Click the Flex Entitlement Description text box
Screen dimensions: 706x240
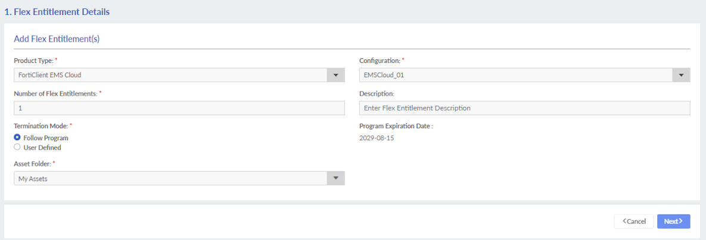[524, 108]
